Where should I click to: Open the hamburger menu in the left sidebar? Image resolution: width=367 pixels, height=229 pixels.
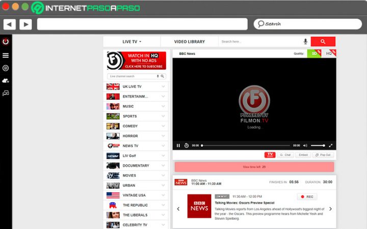click(6, 55)
